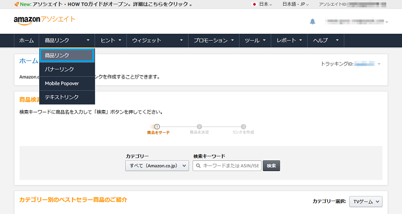The width and height of the screenshot is (402, 214).
Task: Open the カテゴリー すべて dropdown
Action: click(x=157, y=165)
